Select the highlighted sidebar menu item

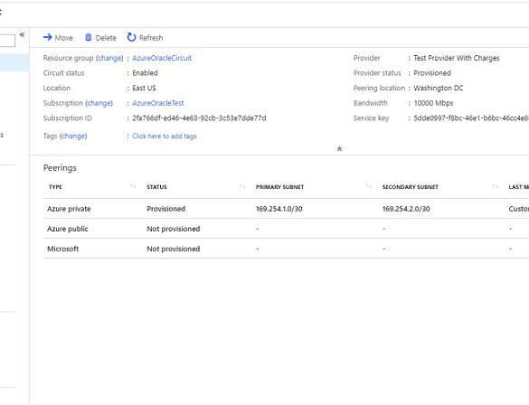[x=14, y=62]
